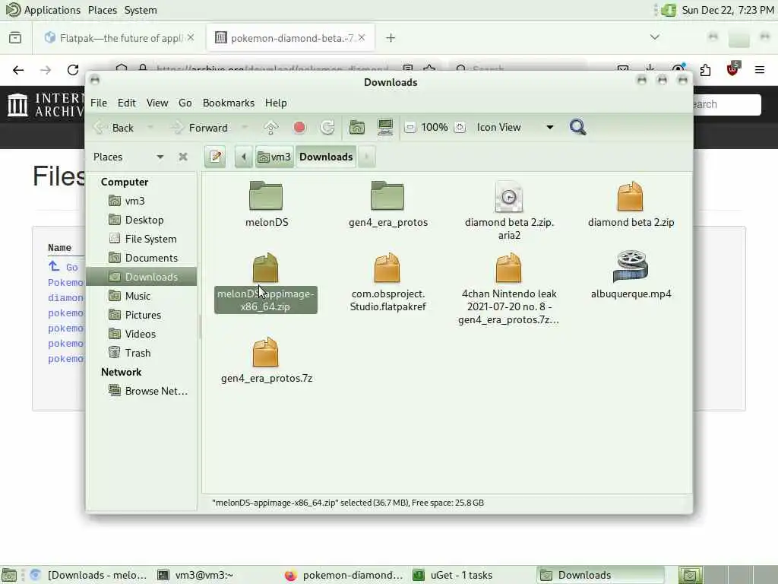Switch to uGet taskbar item
The image size is (778, 584).
tap(454, 575)
